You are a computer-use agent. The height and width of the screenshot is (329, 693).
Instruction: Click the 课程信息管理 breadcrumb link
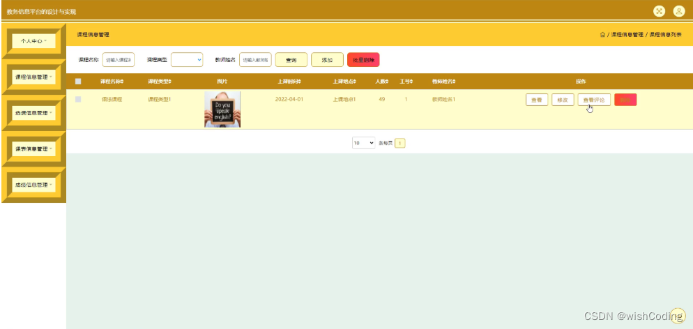click(x=627, y=34)
